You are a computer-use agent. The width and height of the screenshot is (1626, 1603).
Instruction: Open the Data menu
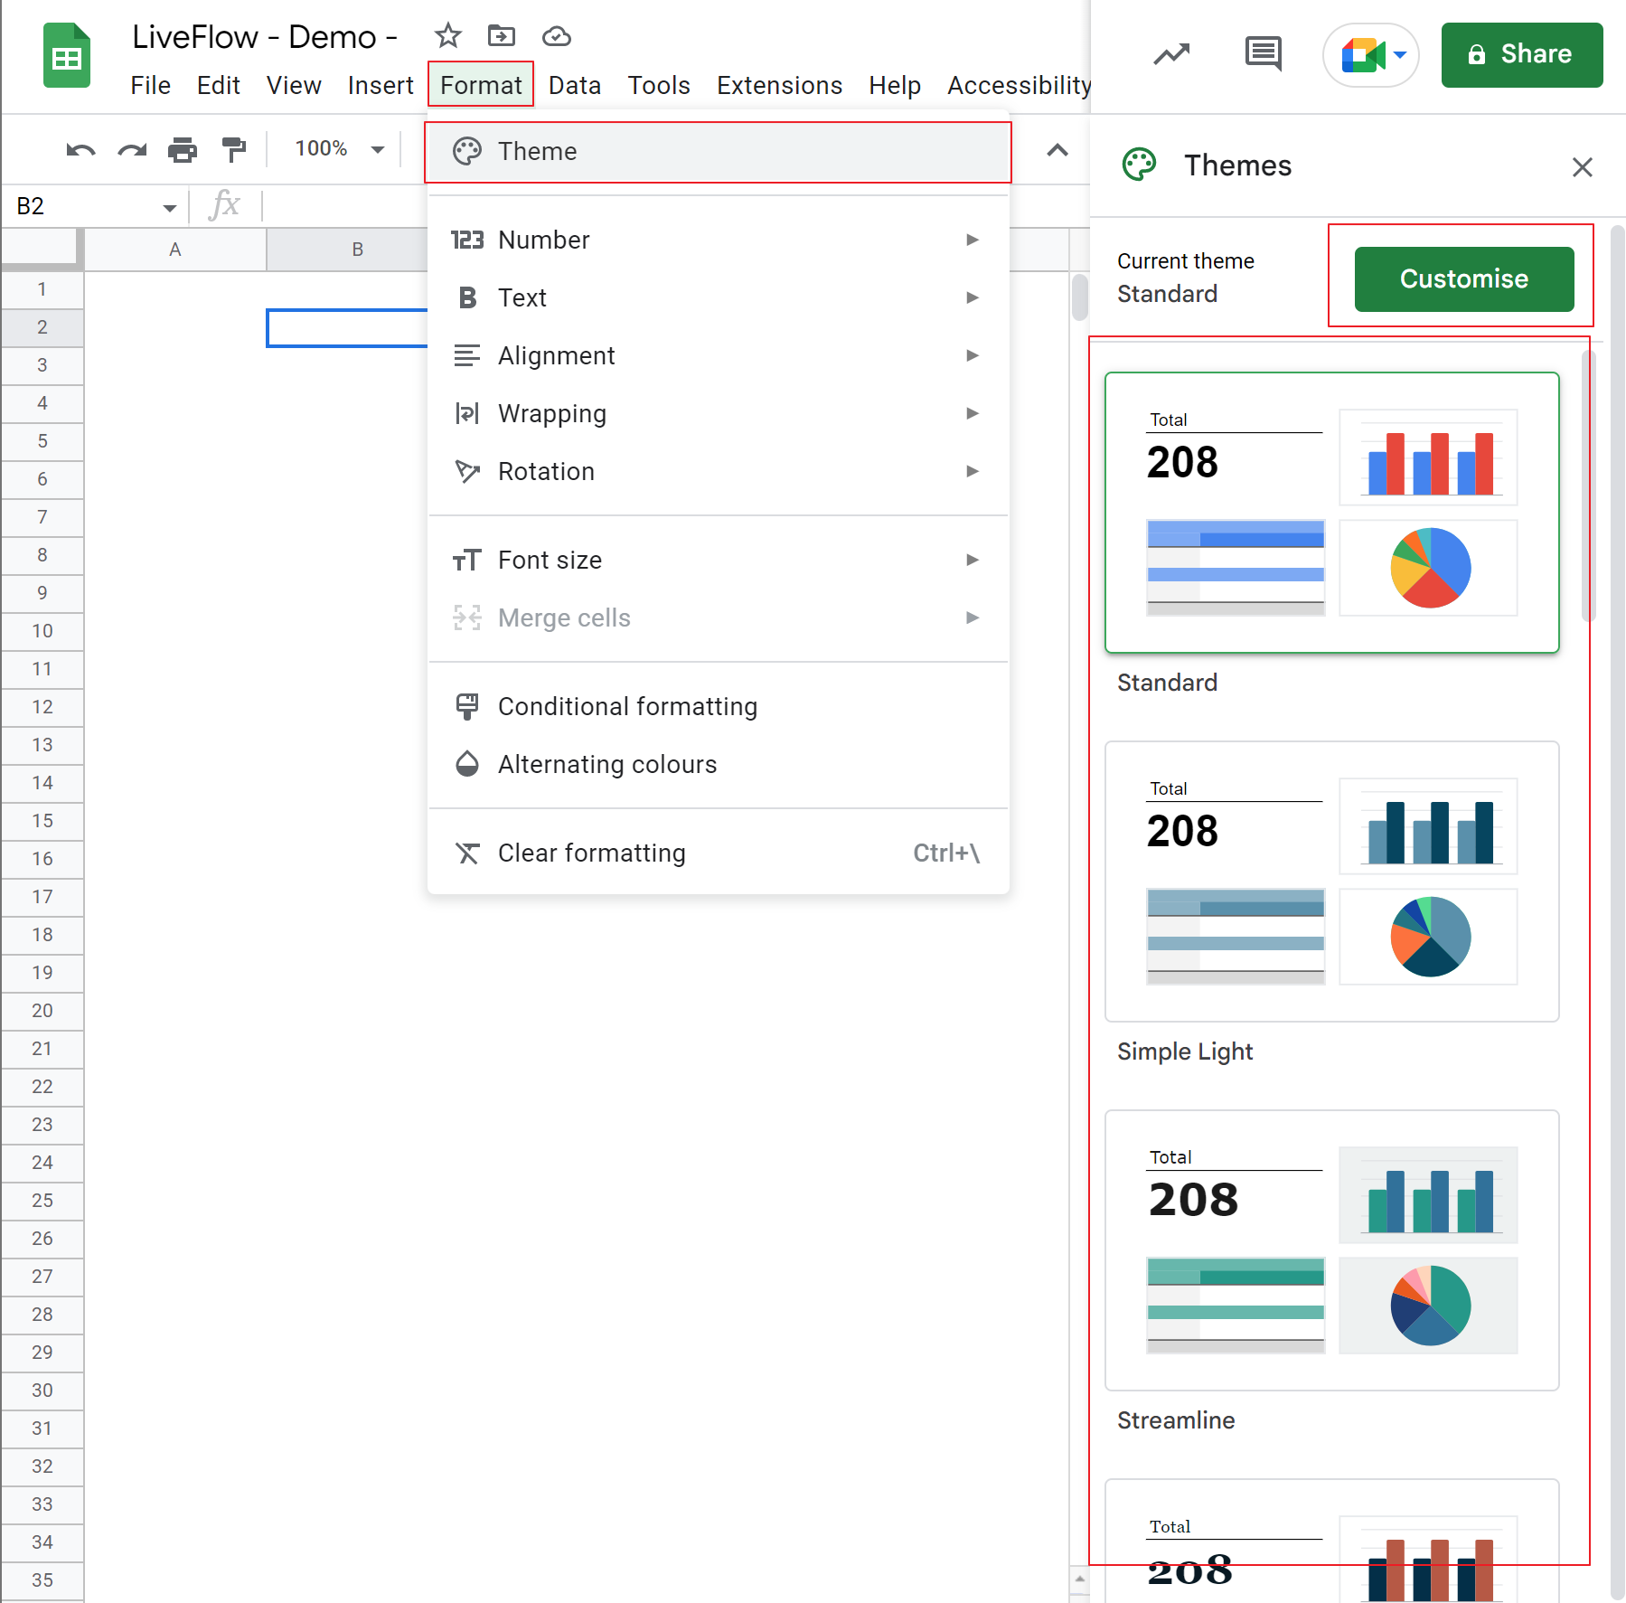point(575,85)
